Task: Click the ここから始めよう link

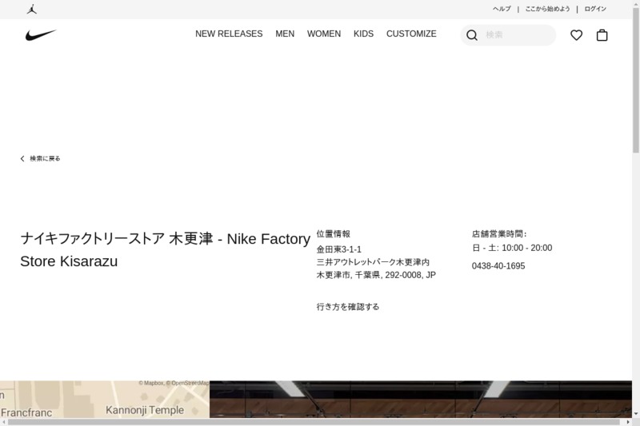Action: click(547, 9)
